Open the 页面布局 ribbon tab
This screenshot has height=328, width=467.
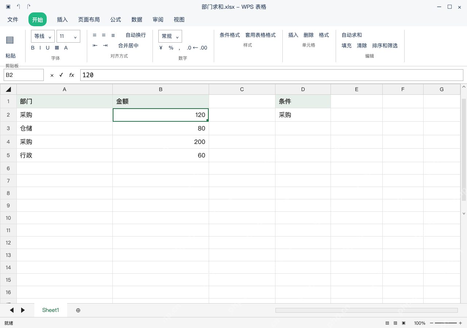[x=89, y=20]
